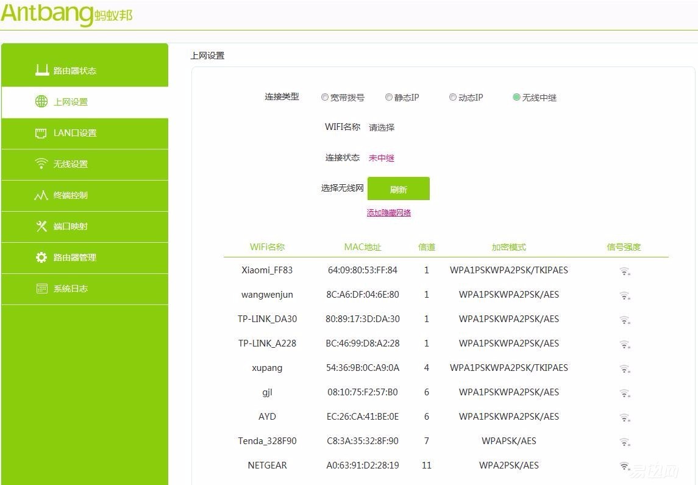The image size is (698, 485).
Task: Click the 路由器管理 gear icon
Action: tap(41, 257)
